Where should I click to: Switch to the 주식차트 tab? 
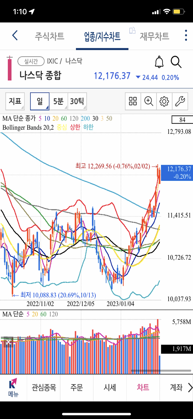(x=49, y=36)
